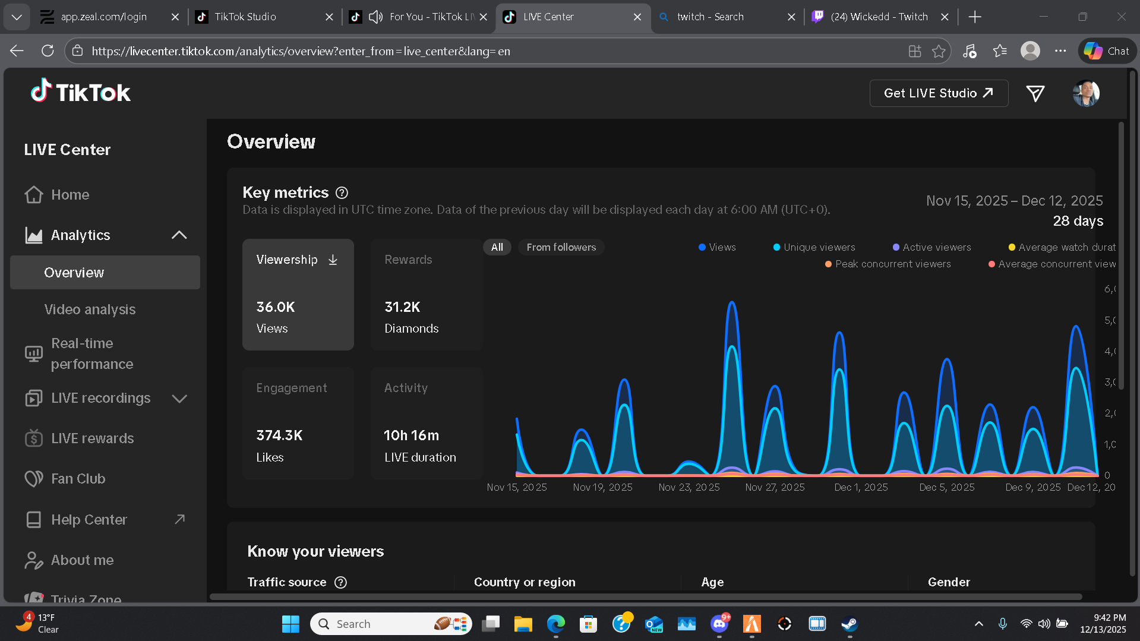The image size is (1140, 641).
Task: Open the inbox paper-plane icon in header
Action: (1035, 93)
